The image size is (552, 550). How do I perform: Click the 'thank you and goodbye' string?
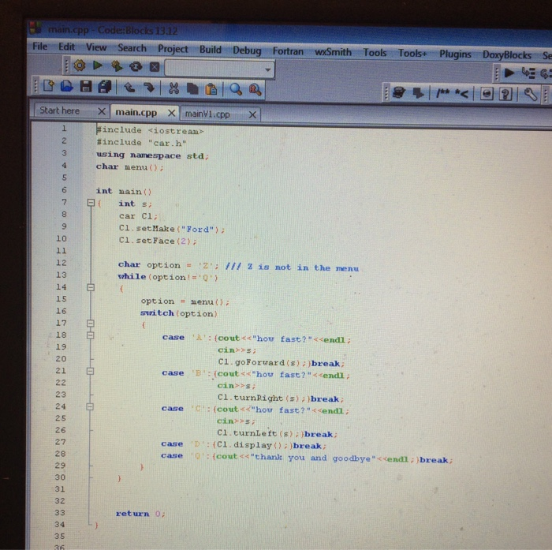coord(312,458)
